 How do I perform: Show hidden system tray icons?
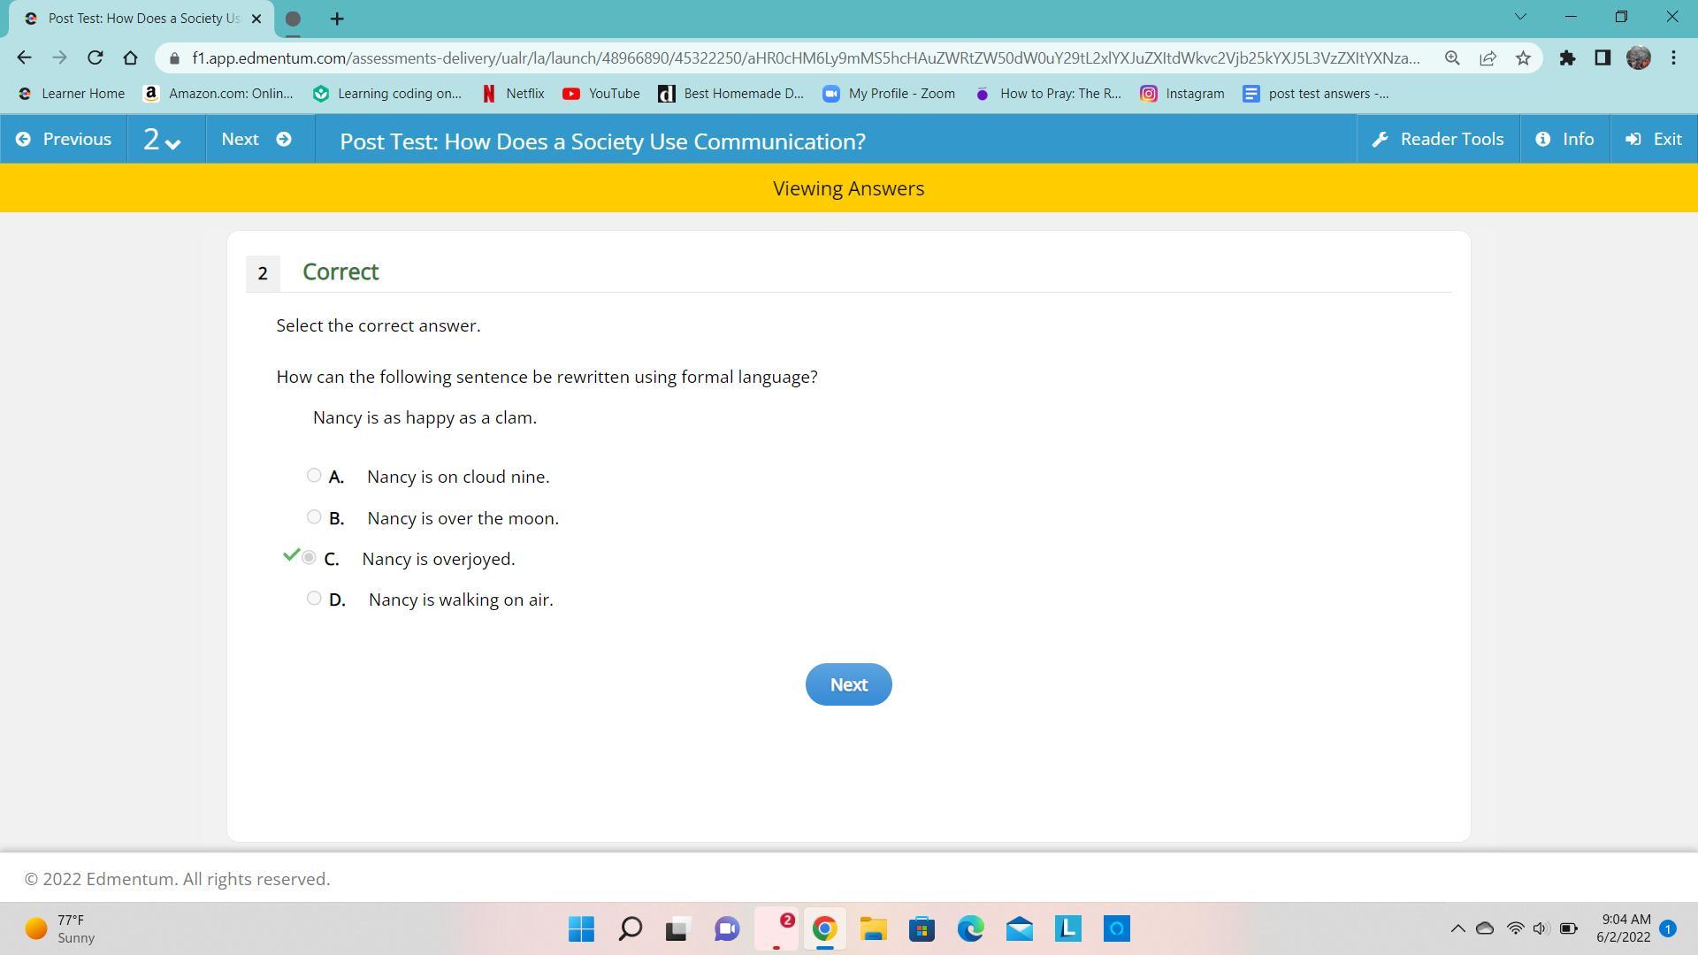(1457, 928)
